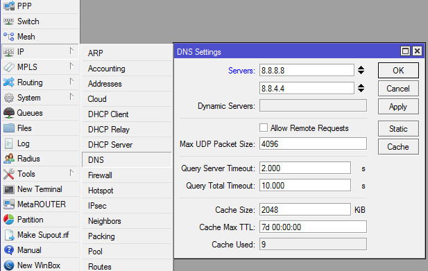The width and height of the screenshot is (428, 271).
Task: Click the 8.8.8.8 server field
Action: coord(307,70)
